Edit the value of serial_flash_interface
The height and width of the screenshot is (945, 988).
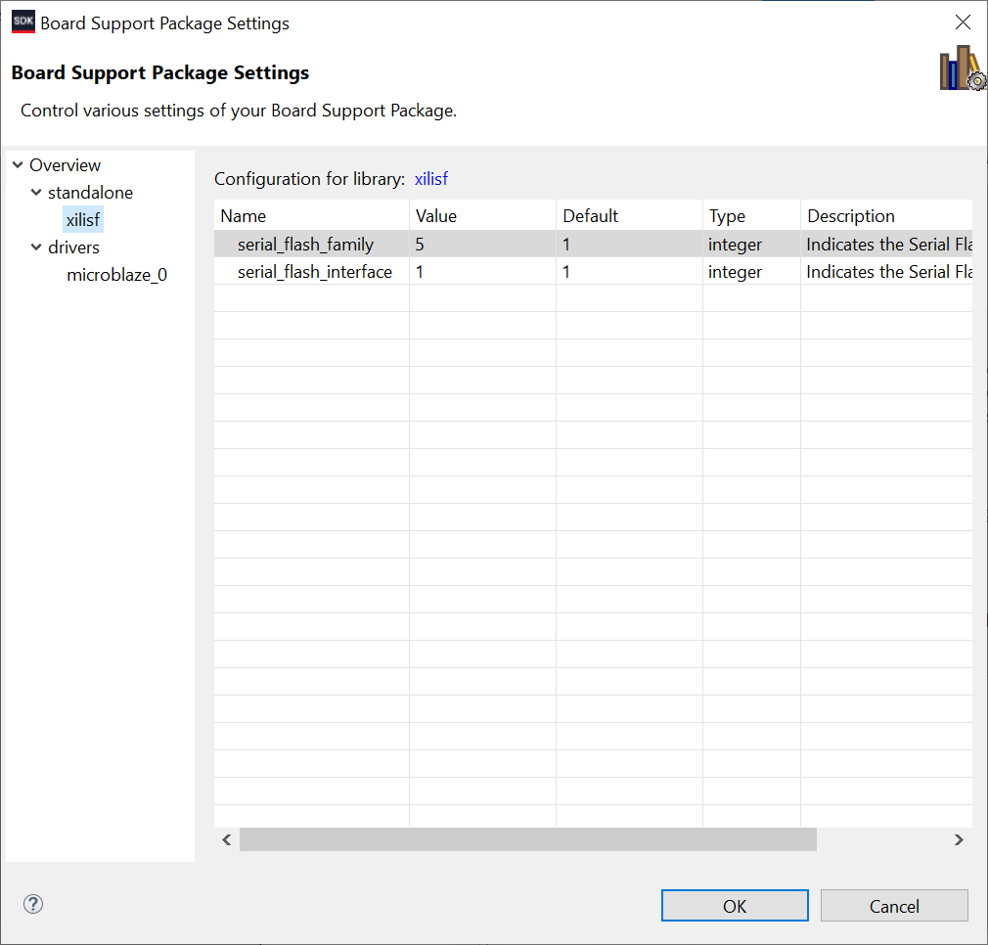[x=482, y=272]
